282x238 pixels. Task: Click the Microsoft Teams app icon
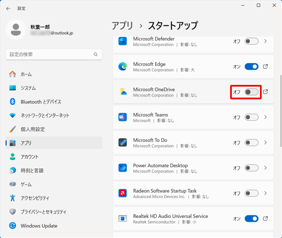(x=122, y=117)
